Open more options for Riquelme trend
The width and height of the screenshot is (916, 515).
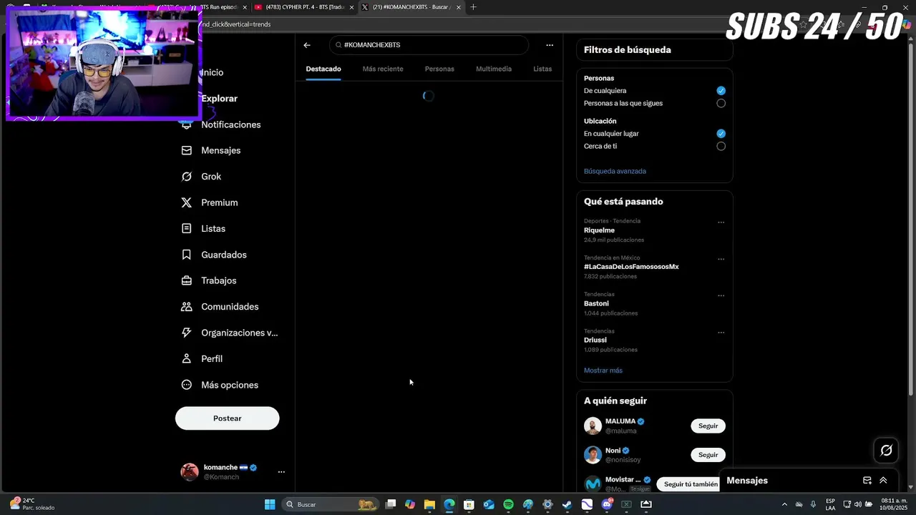tap(721, 222)
